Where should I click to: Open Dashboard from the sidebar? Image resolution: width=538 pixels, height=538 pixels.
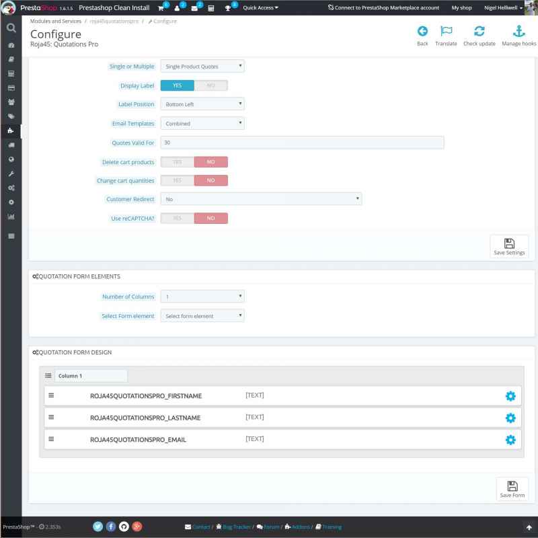pyautogui.click(x=11, y=45)
